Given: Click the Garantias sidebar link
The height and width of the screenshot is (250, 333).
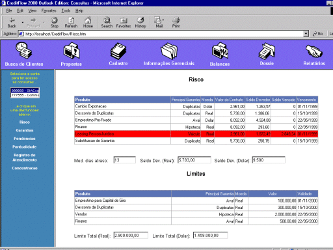Looking at the screenshot, I should pyautogui.click(x=25, y=130).
